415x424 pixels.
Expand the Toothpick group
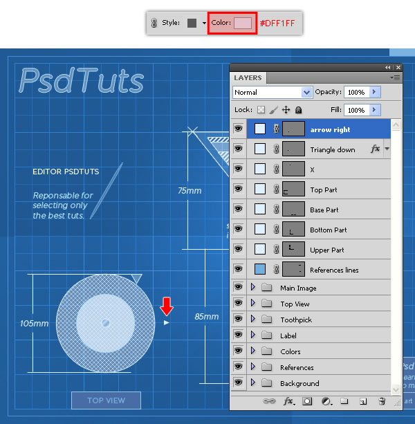253,319
